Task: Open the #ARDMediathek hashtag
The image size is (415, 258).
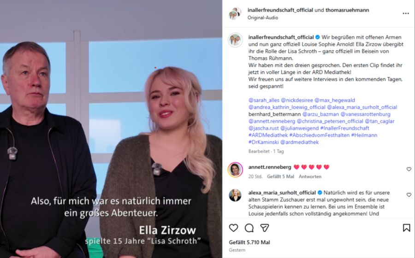Action: coord(268,135)
